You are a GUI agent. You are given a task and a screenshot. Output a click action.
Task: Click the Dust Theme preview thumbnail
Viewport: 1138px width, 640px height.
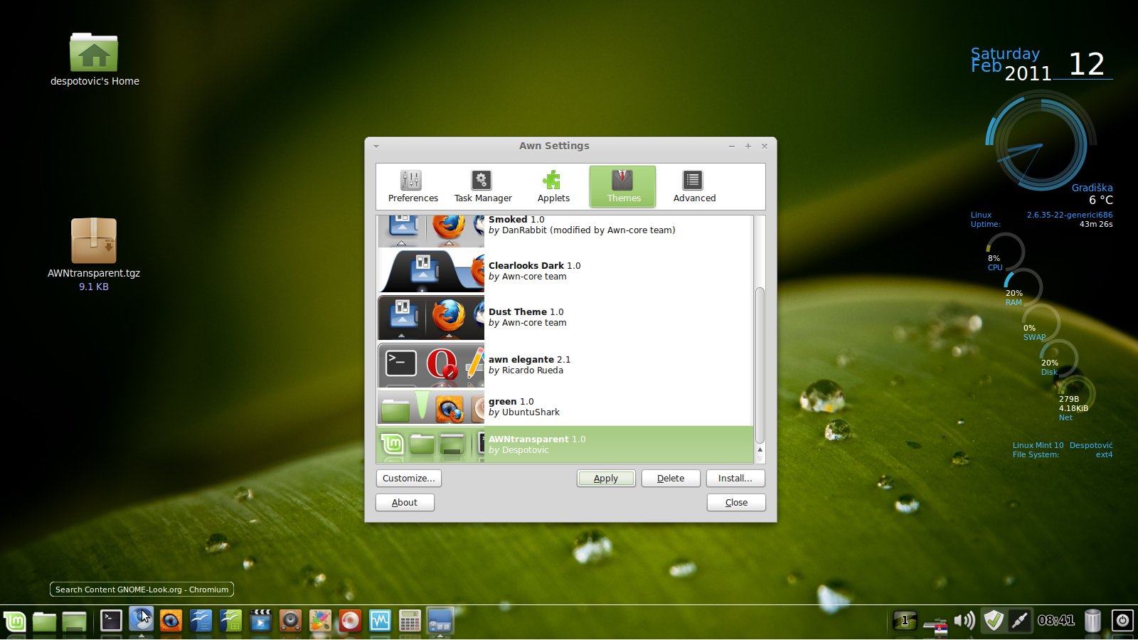pyautogui.click(x=431, y=317)
